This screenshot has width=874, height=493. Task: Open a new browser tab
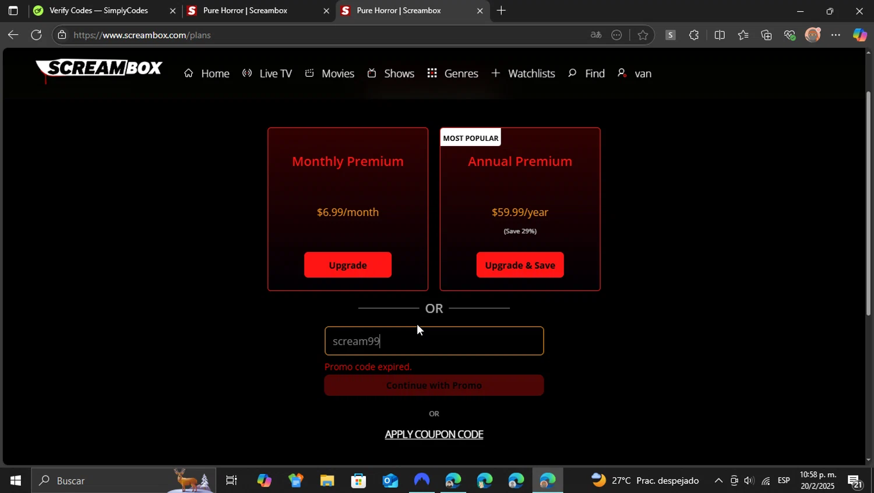(501, 10)
